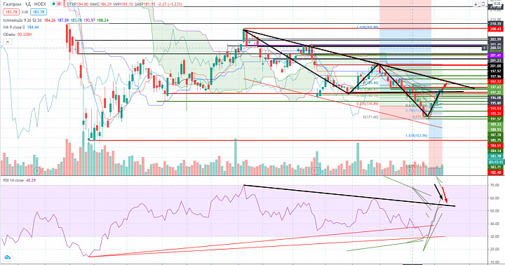Click the plus icon on the price axis
505x265 pixels.
(485, 48)
